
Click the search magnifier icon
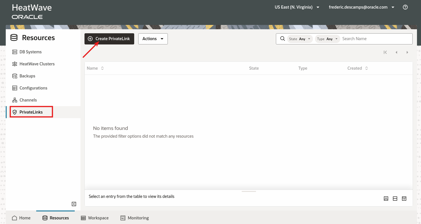pyautogui.click(x=282, y=39)
